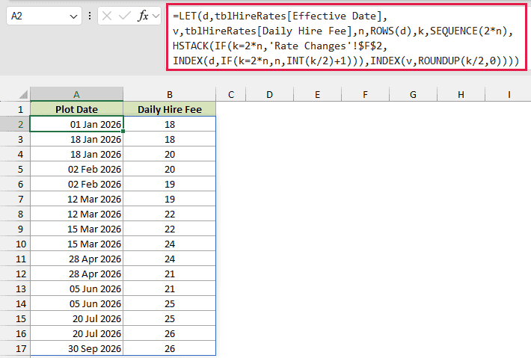Click the three-dot formula bar handle
531x358 pixels.
pyautogui.click(x=90, y=16)
